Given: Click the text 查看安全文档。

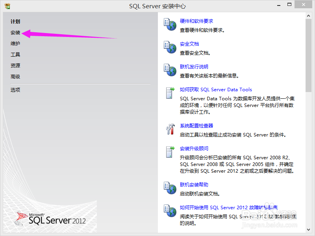Looking at the screenshot, I should (x=195, y=53).
